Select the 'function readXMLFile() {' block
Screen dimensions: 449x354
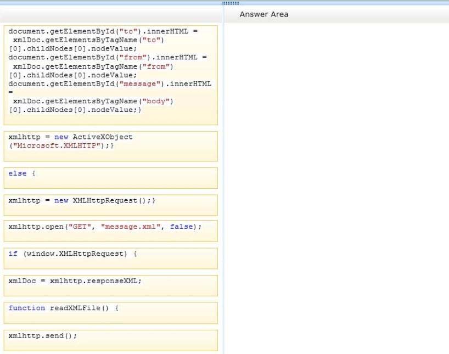(x=110, y=313)
